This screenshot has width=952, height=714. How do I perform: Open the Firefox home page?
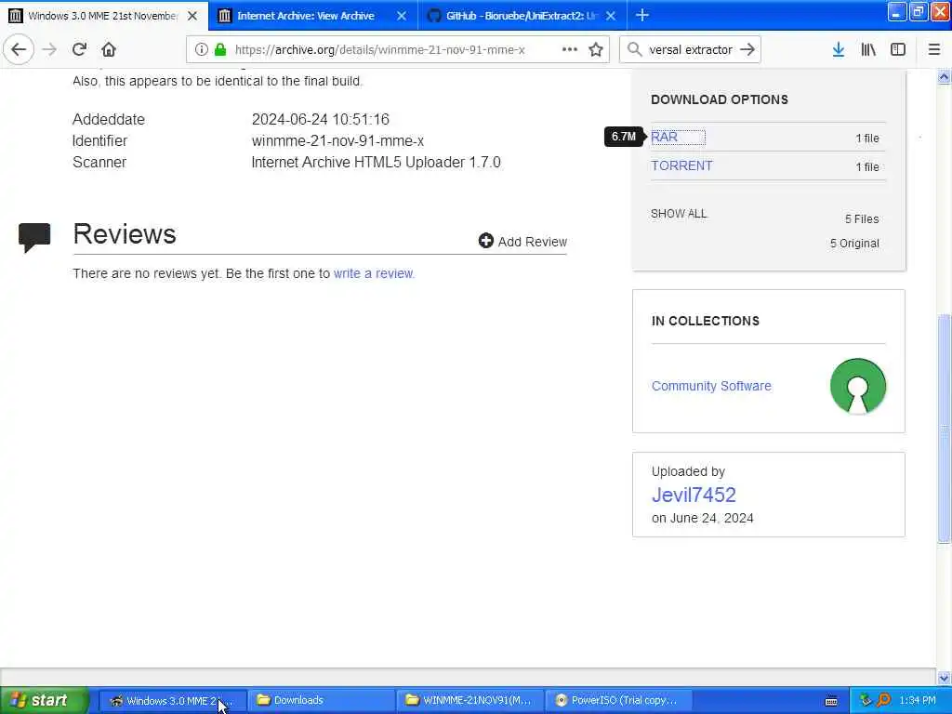point(109,49)
